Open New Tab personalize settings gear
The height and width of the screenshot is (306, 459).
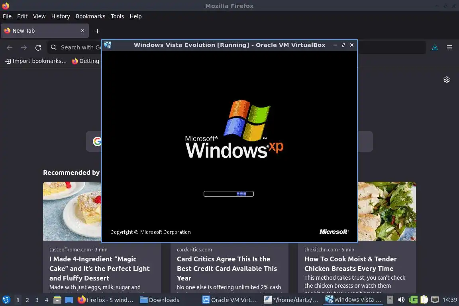click(446, 80)
